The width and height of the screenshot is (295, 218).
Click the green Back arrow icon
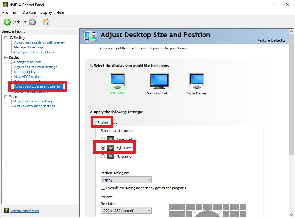7,22
